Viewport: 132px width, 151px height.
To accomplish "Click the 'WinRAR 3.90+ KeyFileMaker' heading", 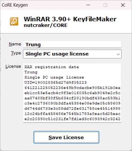I will pos(70,19).
